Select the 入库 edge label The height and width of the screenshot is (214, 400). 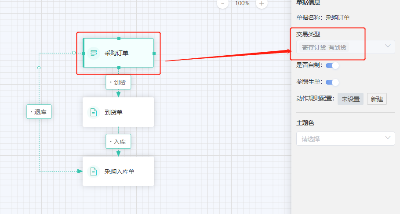pos(118,142)
